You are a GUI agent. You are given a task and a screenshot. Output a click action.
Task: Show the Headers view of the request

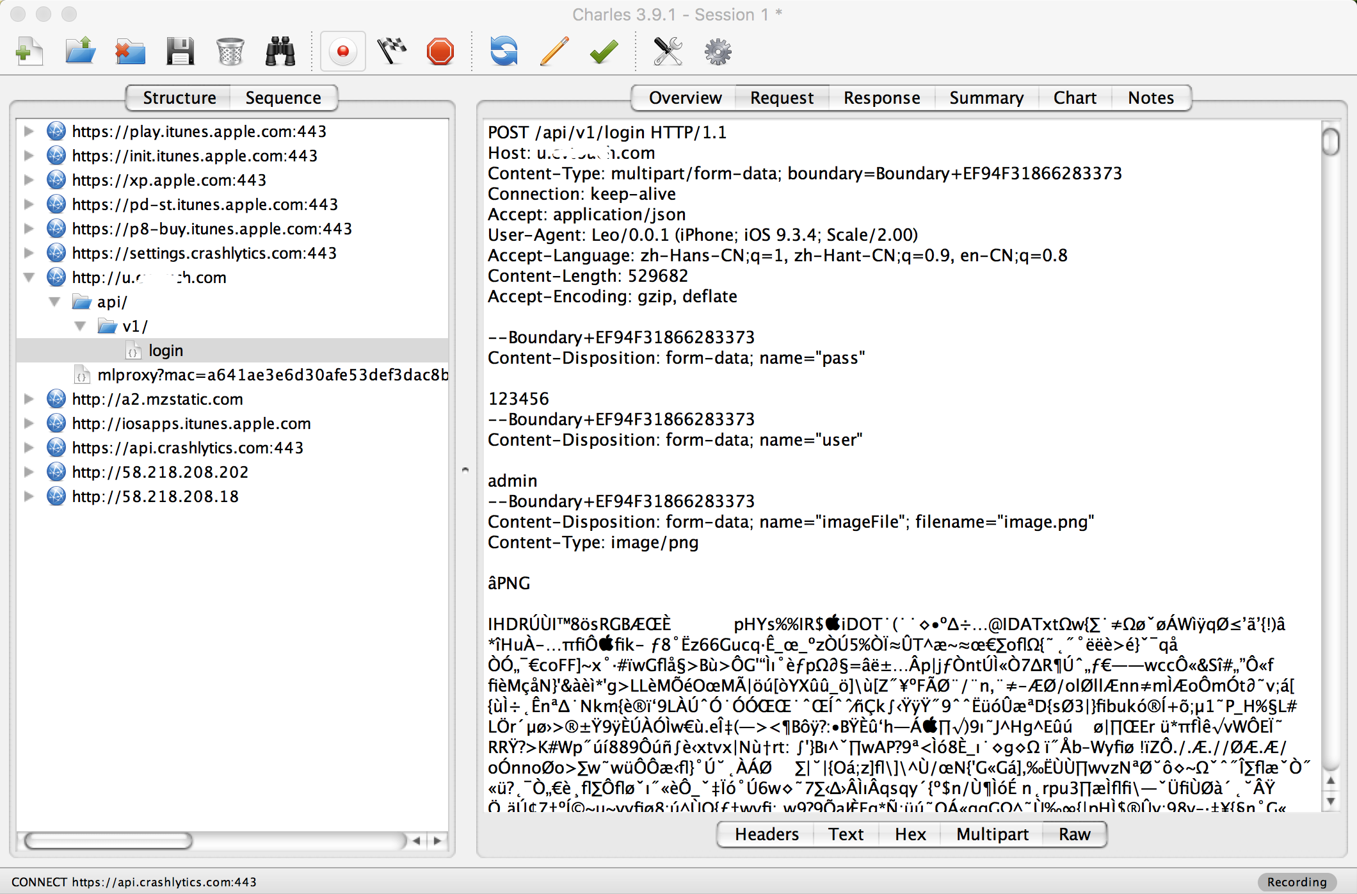pyautogui.click(x=766, y=834)
